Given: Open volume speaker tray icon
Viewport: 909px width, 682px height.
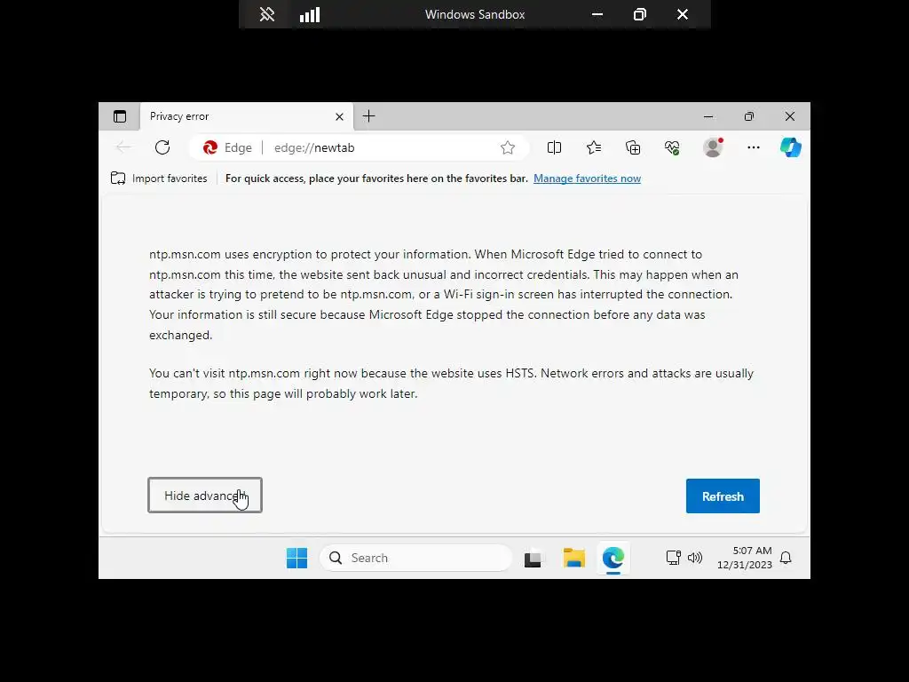Looking at the screenshot, I should point(694,558).
